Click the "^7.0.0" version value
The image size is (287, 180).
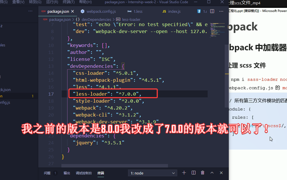point(127,94)
